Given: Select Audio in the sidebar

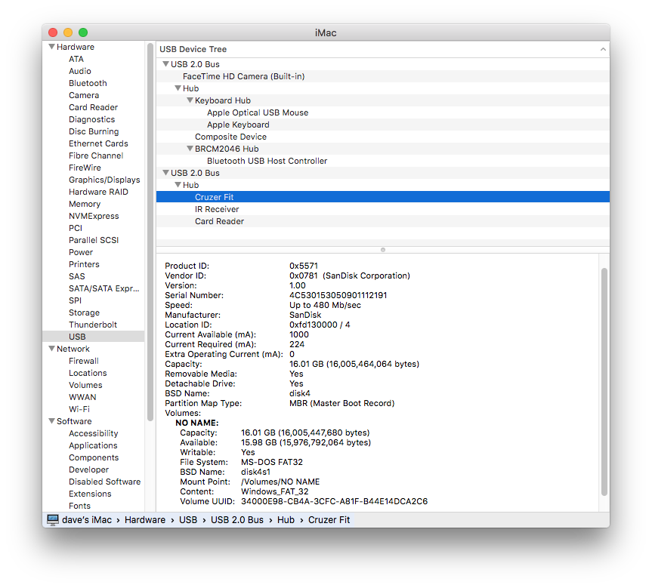Looking at the screenshot, I should click(x=80, y=71).
